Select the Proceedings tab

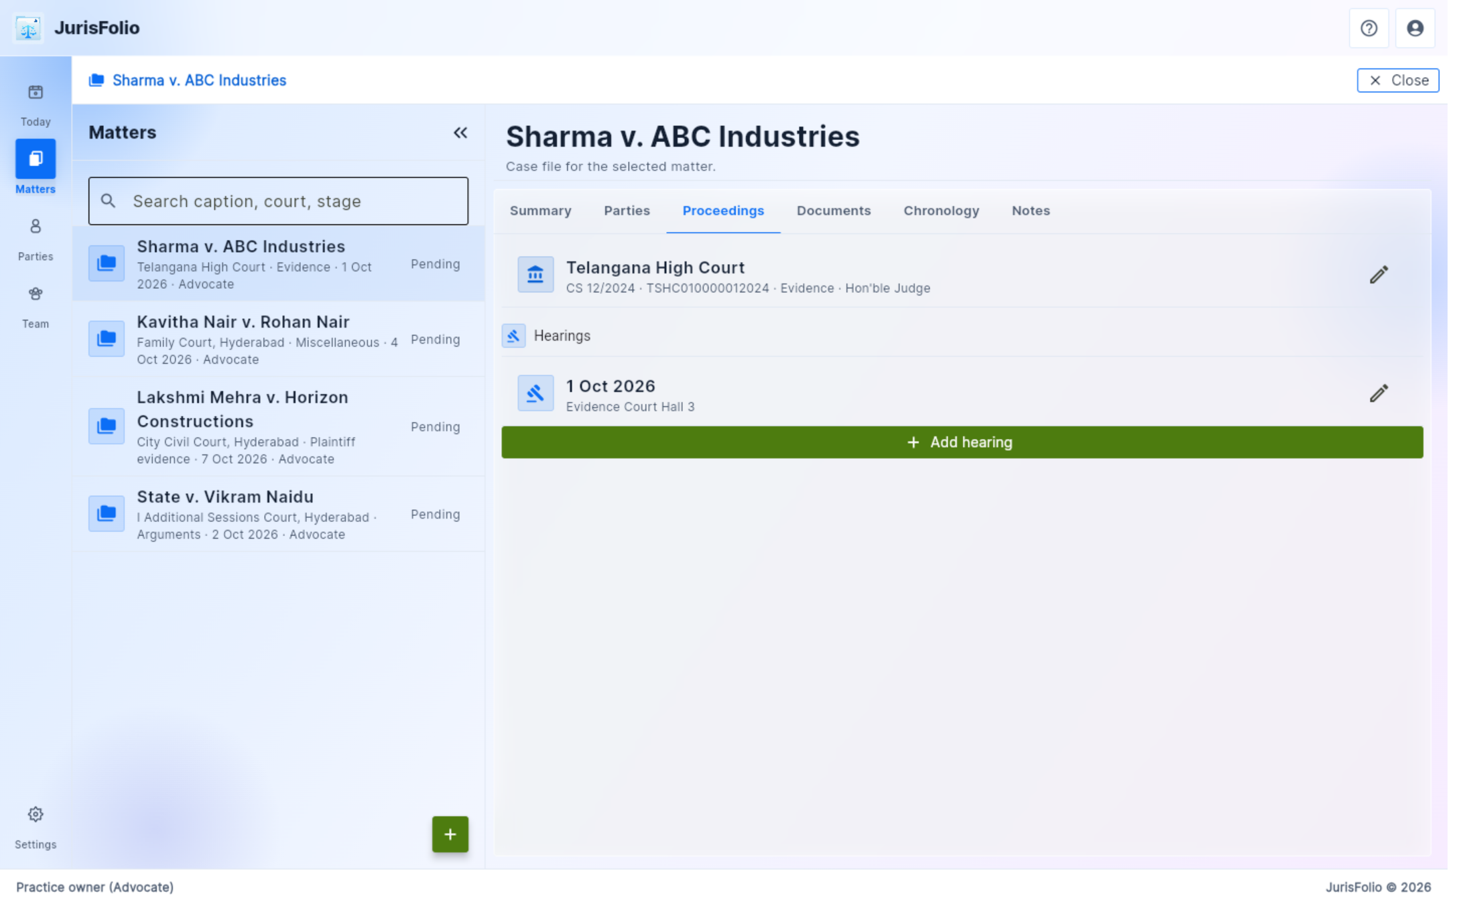coord(723,211)
